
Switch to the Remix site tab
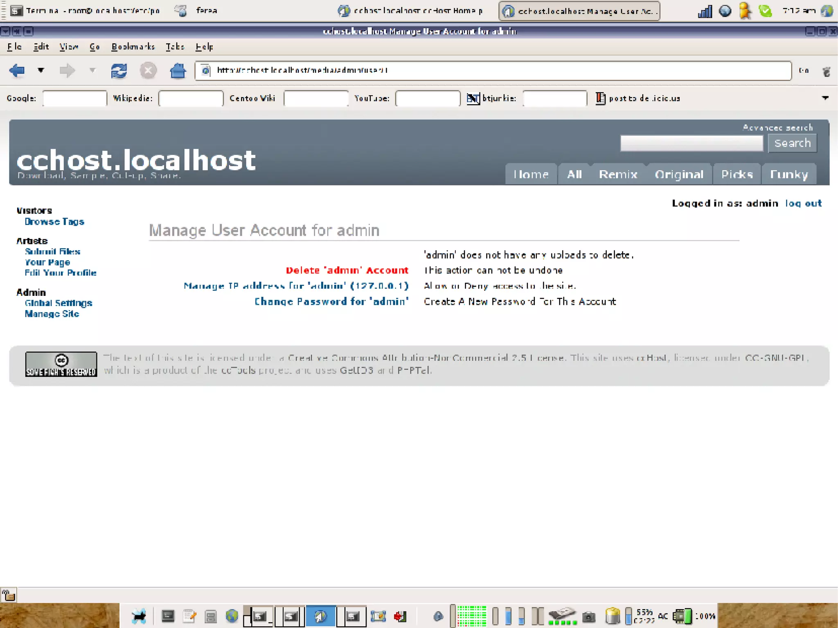pos(618,175)
